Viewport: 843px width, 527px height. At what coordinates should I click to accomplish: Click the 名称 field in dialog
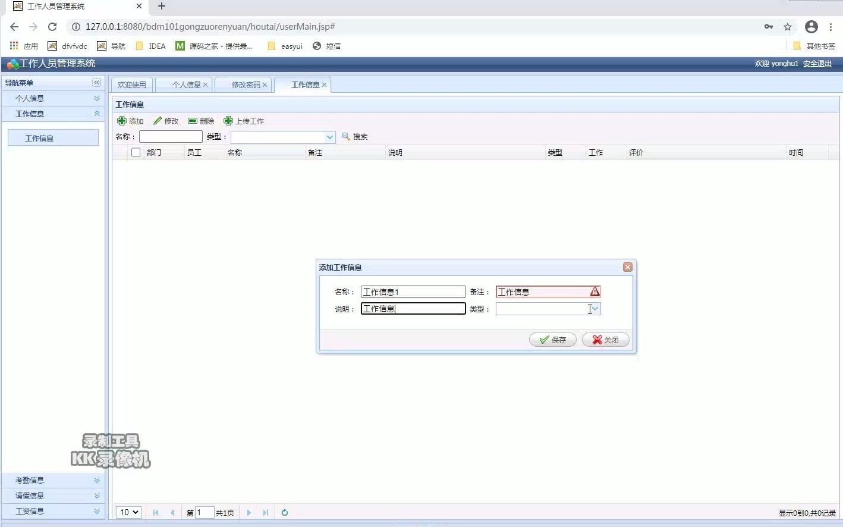pos(413,291)
